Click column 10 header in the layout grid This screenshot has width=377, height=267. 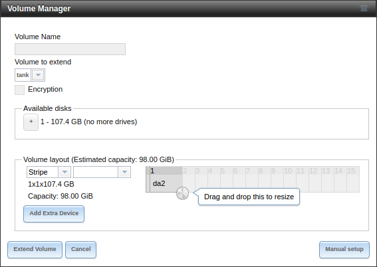(x=289, y=171)
